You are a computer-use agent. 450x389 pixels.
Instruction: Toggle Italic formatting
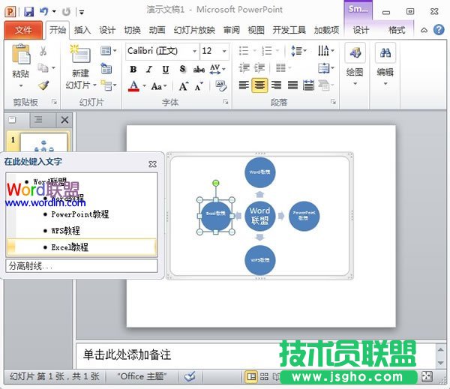(149, 69)
